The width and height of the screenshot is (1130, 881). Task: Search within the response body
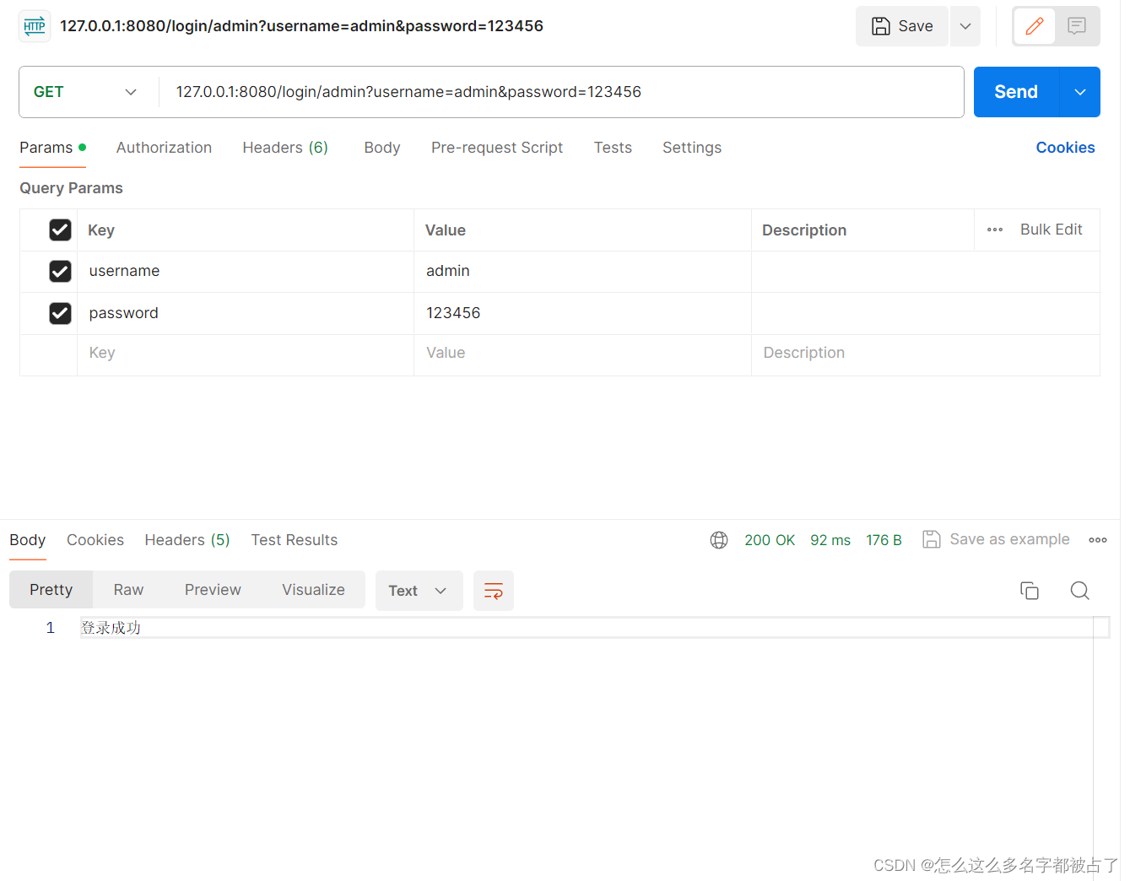1080,591
